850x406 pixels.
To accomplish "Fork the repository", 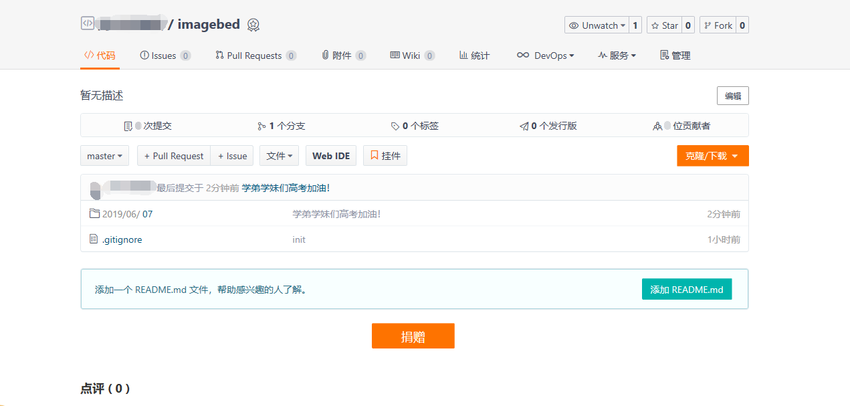I will point(717,25).
